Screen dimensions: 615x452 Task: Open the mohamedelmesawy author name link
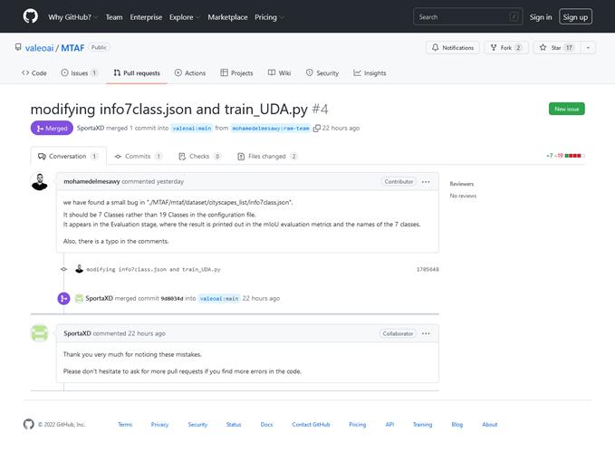[x=91, y=182]
